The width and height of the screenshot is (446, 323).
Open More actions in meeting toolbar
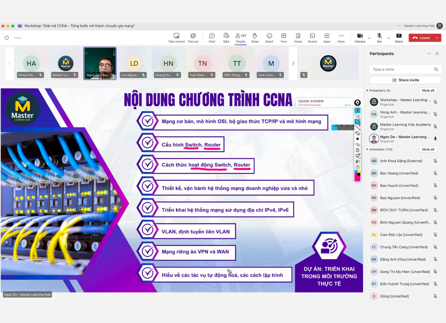pos(341,38)
